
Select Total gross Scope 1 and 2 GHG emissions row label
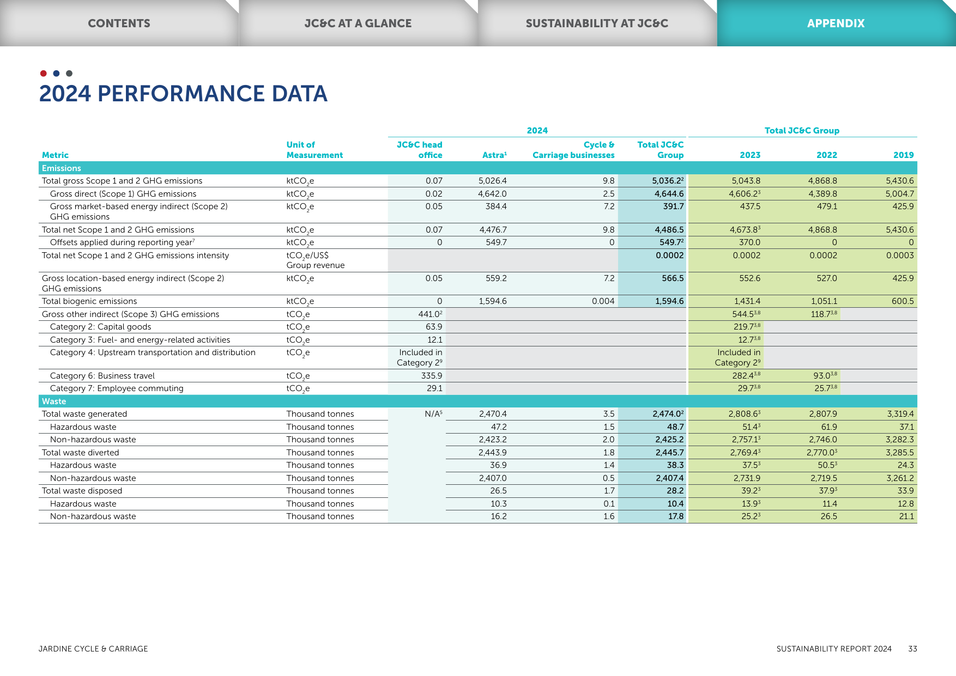pyautogui.click(x=122, y=181)
